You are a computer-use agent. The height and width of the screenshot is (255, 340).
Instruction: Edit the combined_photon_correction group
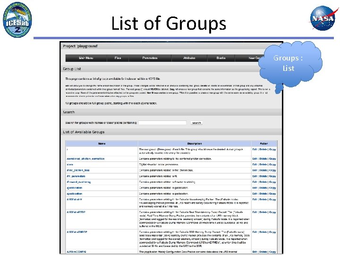pos(255,159)
